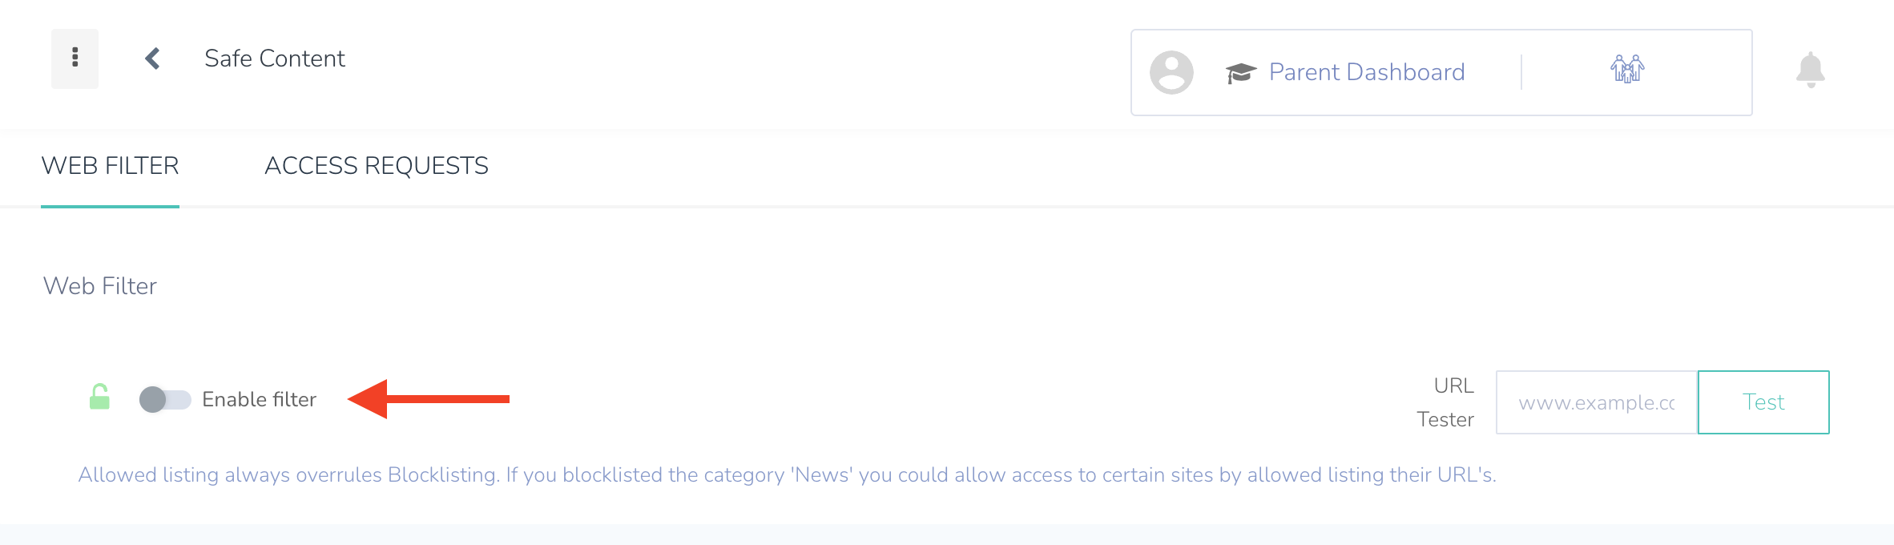Click the graduation cap icon
The height and width of the screenshot is (545, 1894).
1240,73
